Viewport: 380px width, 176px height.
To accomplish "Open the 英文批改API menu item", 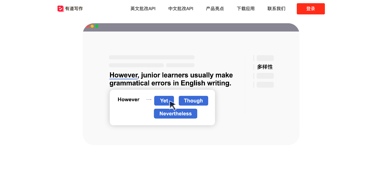I will click(x=143, y=9).
